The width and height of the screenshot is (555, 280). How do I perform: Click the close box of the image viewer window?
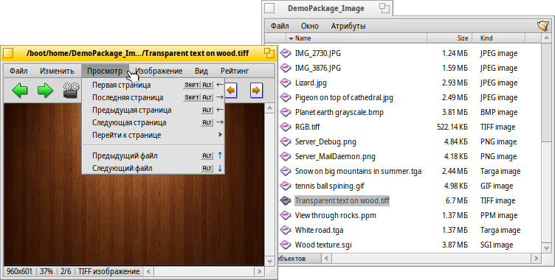(8, 53)
